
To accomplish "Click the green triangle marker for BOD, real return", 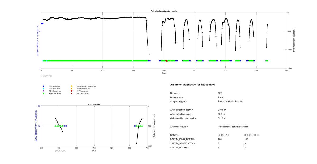I will [x=43, y=93].
